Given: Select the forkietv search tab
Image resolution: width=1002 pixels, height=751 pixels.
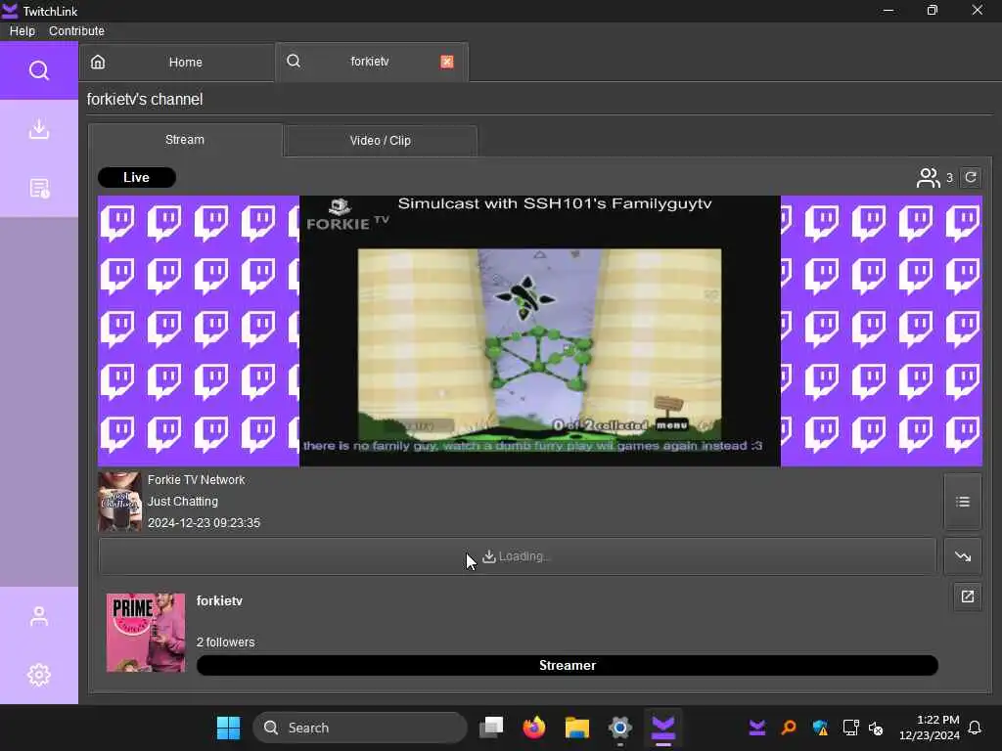Looking at the screenshot, I should [x=370, y=62].
